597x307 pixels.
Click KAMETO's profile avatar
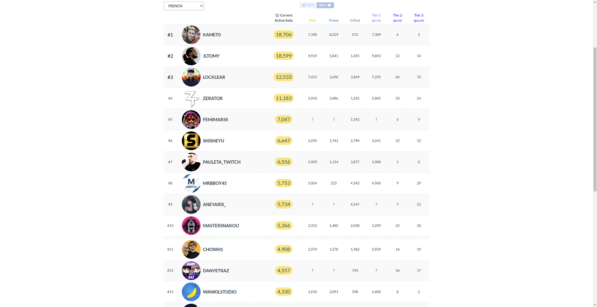[x=191, y=34]
